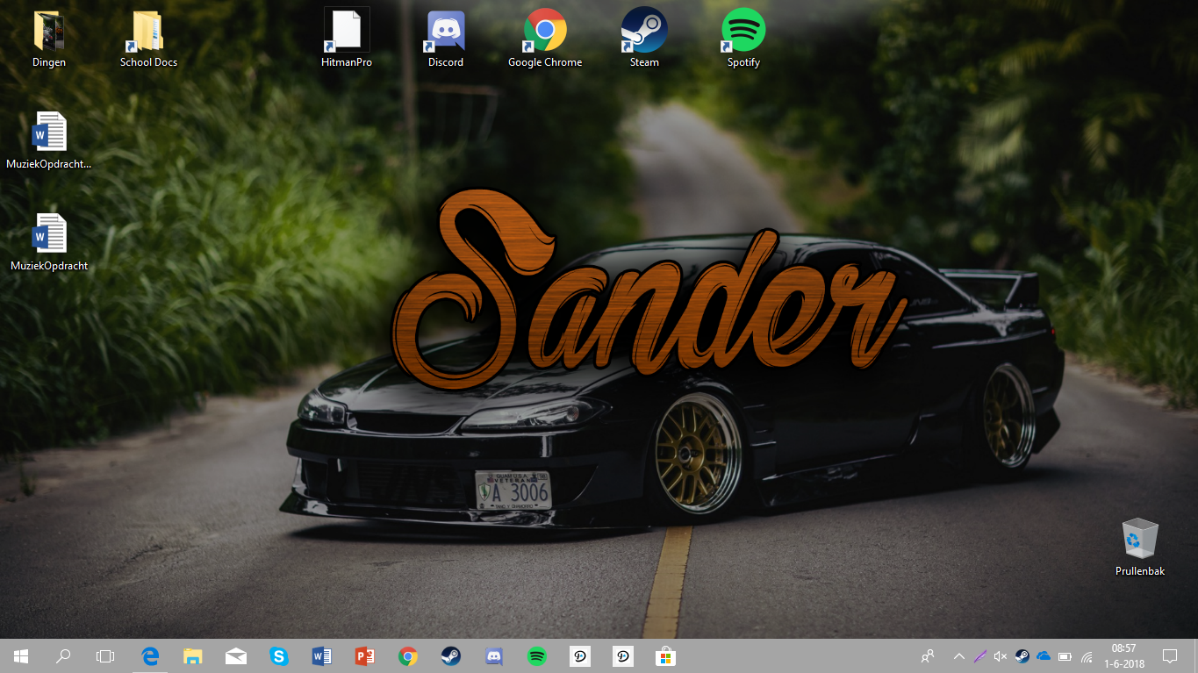
Task: Open the OneDrive cloud tray icon
Action: (1044, 655)
